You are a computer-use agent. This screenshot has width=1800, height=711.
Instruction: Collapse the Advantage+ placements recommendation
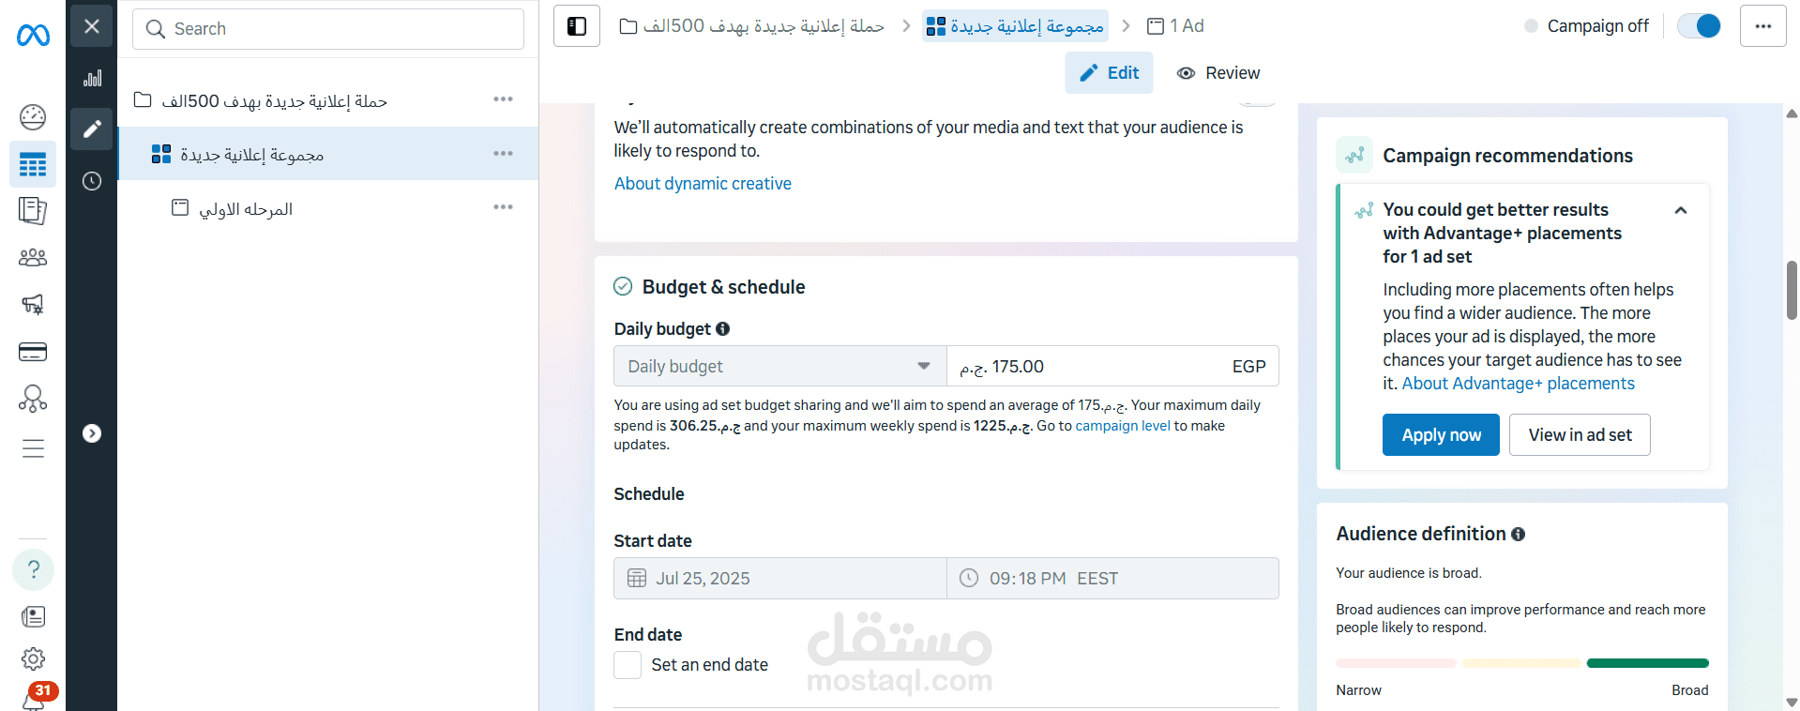1681,210
